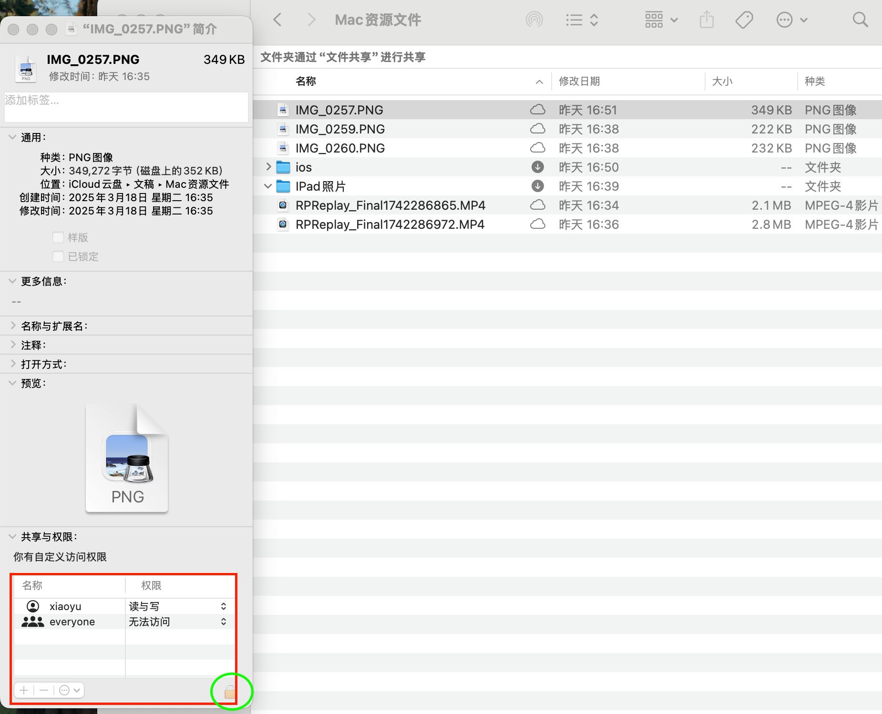Expand the ios folder in the file list
Image resolution: width=882 pixels, height=714 pixels.
coord(267,167)
